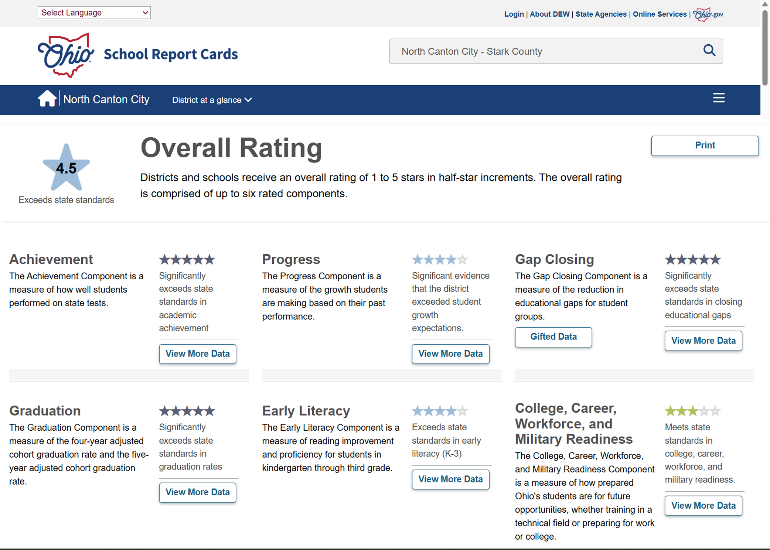
Task: Open the Online Services link
Action: pos(659,14)
